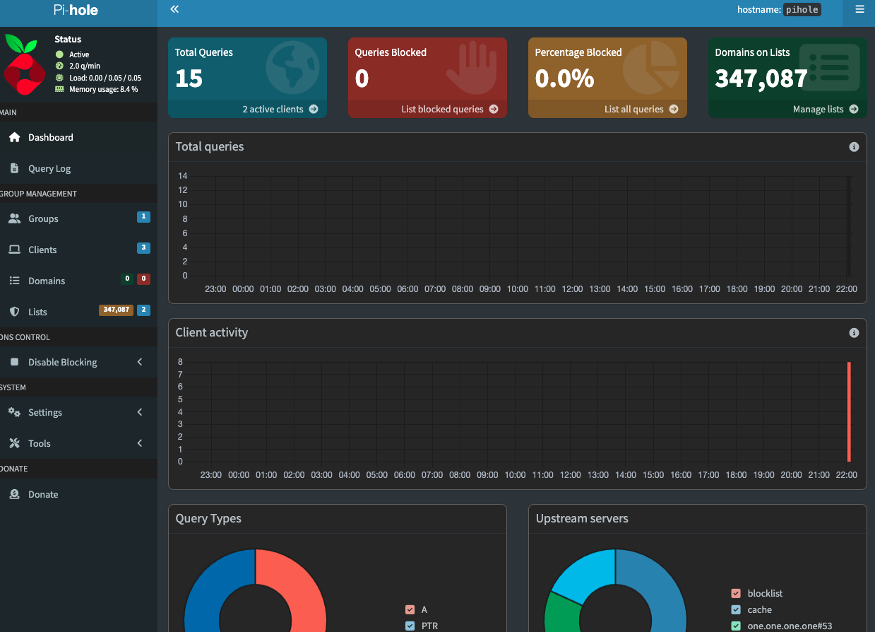
Task: Click the red bar in Client activity chart
Action: (849, 411)
